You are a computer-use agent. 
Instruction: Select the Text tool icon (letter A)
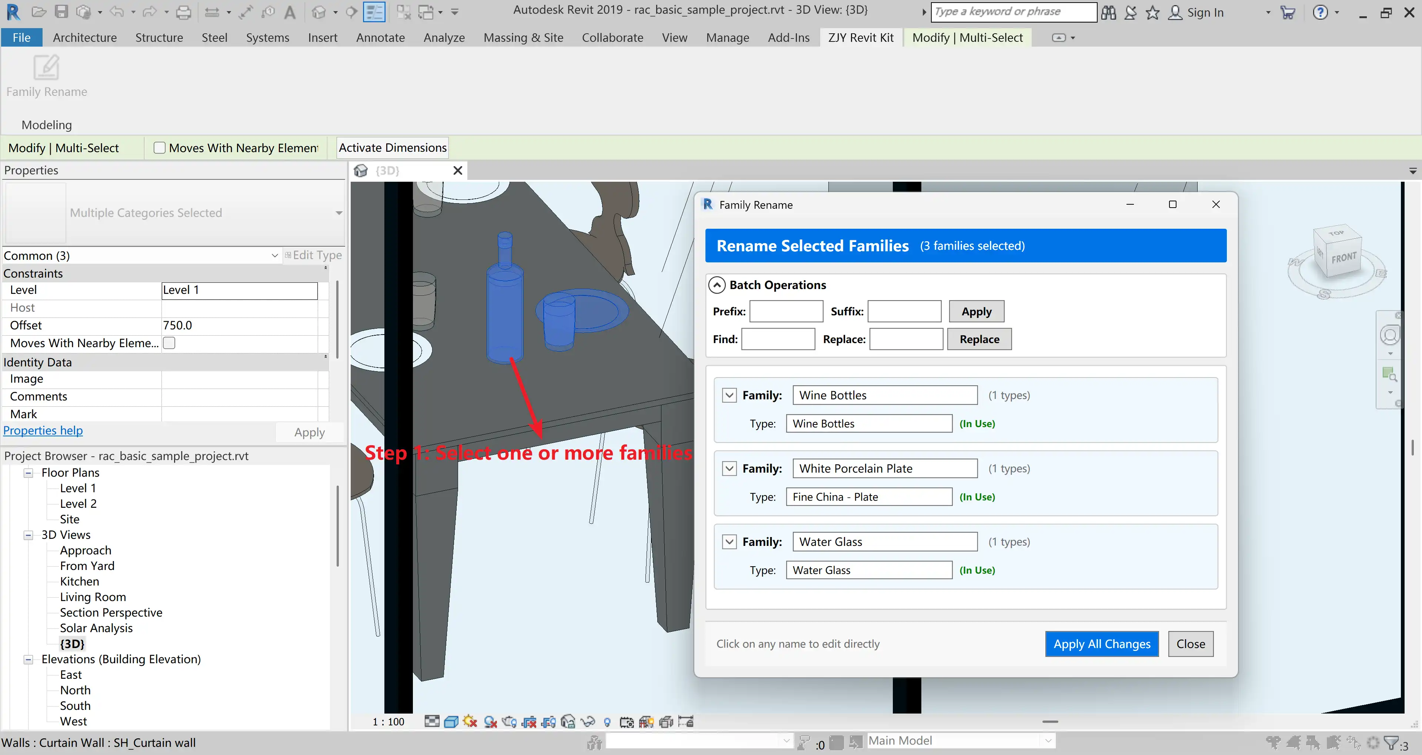coord(289,11)
